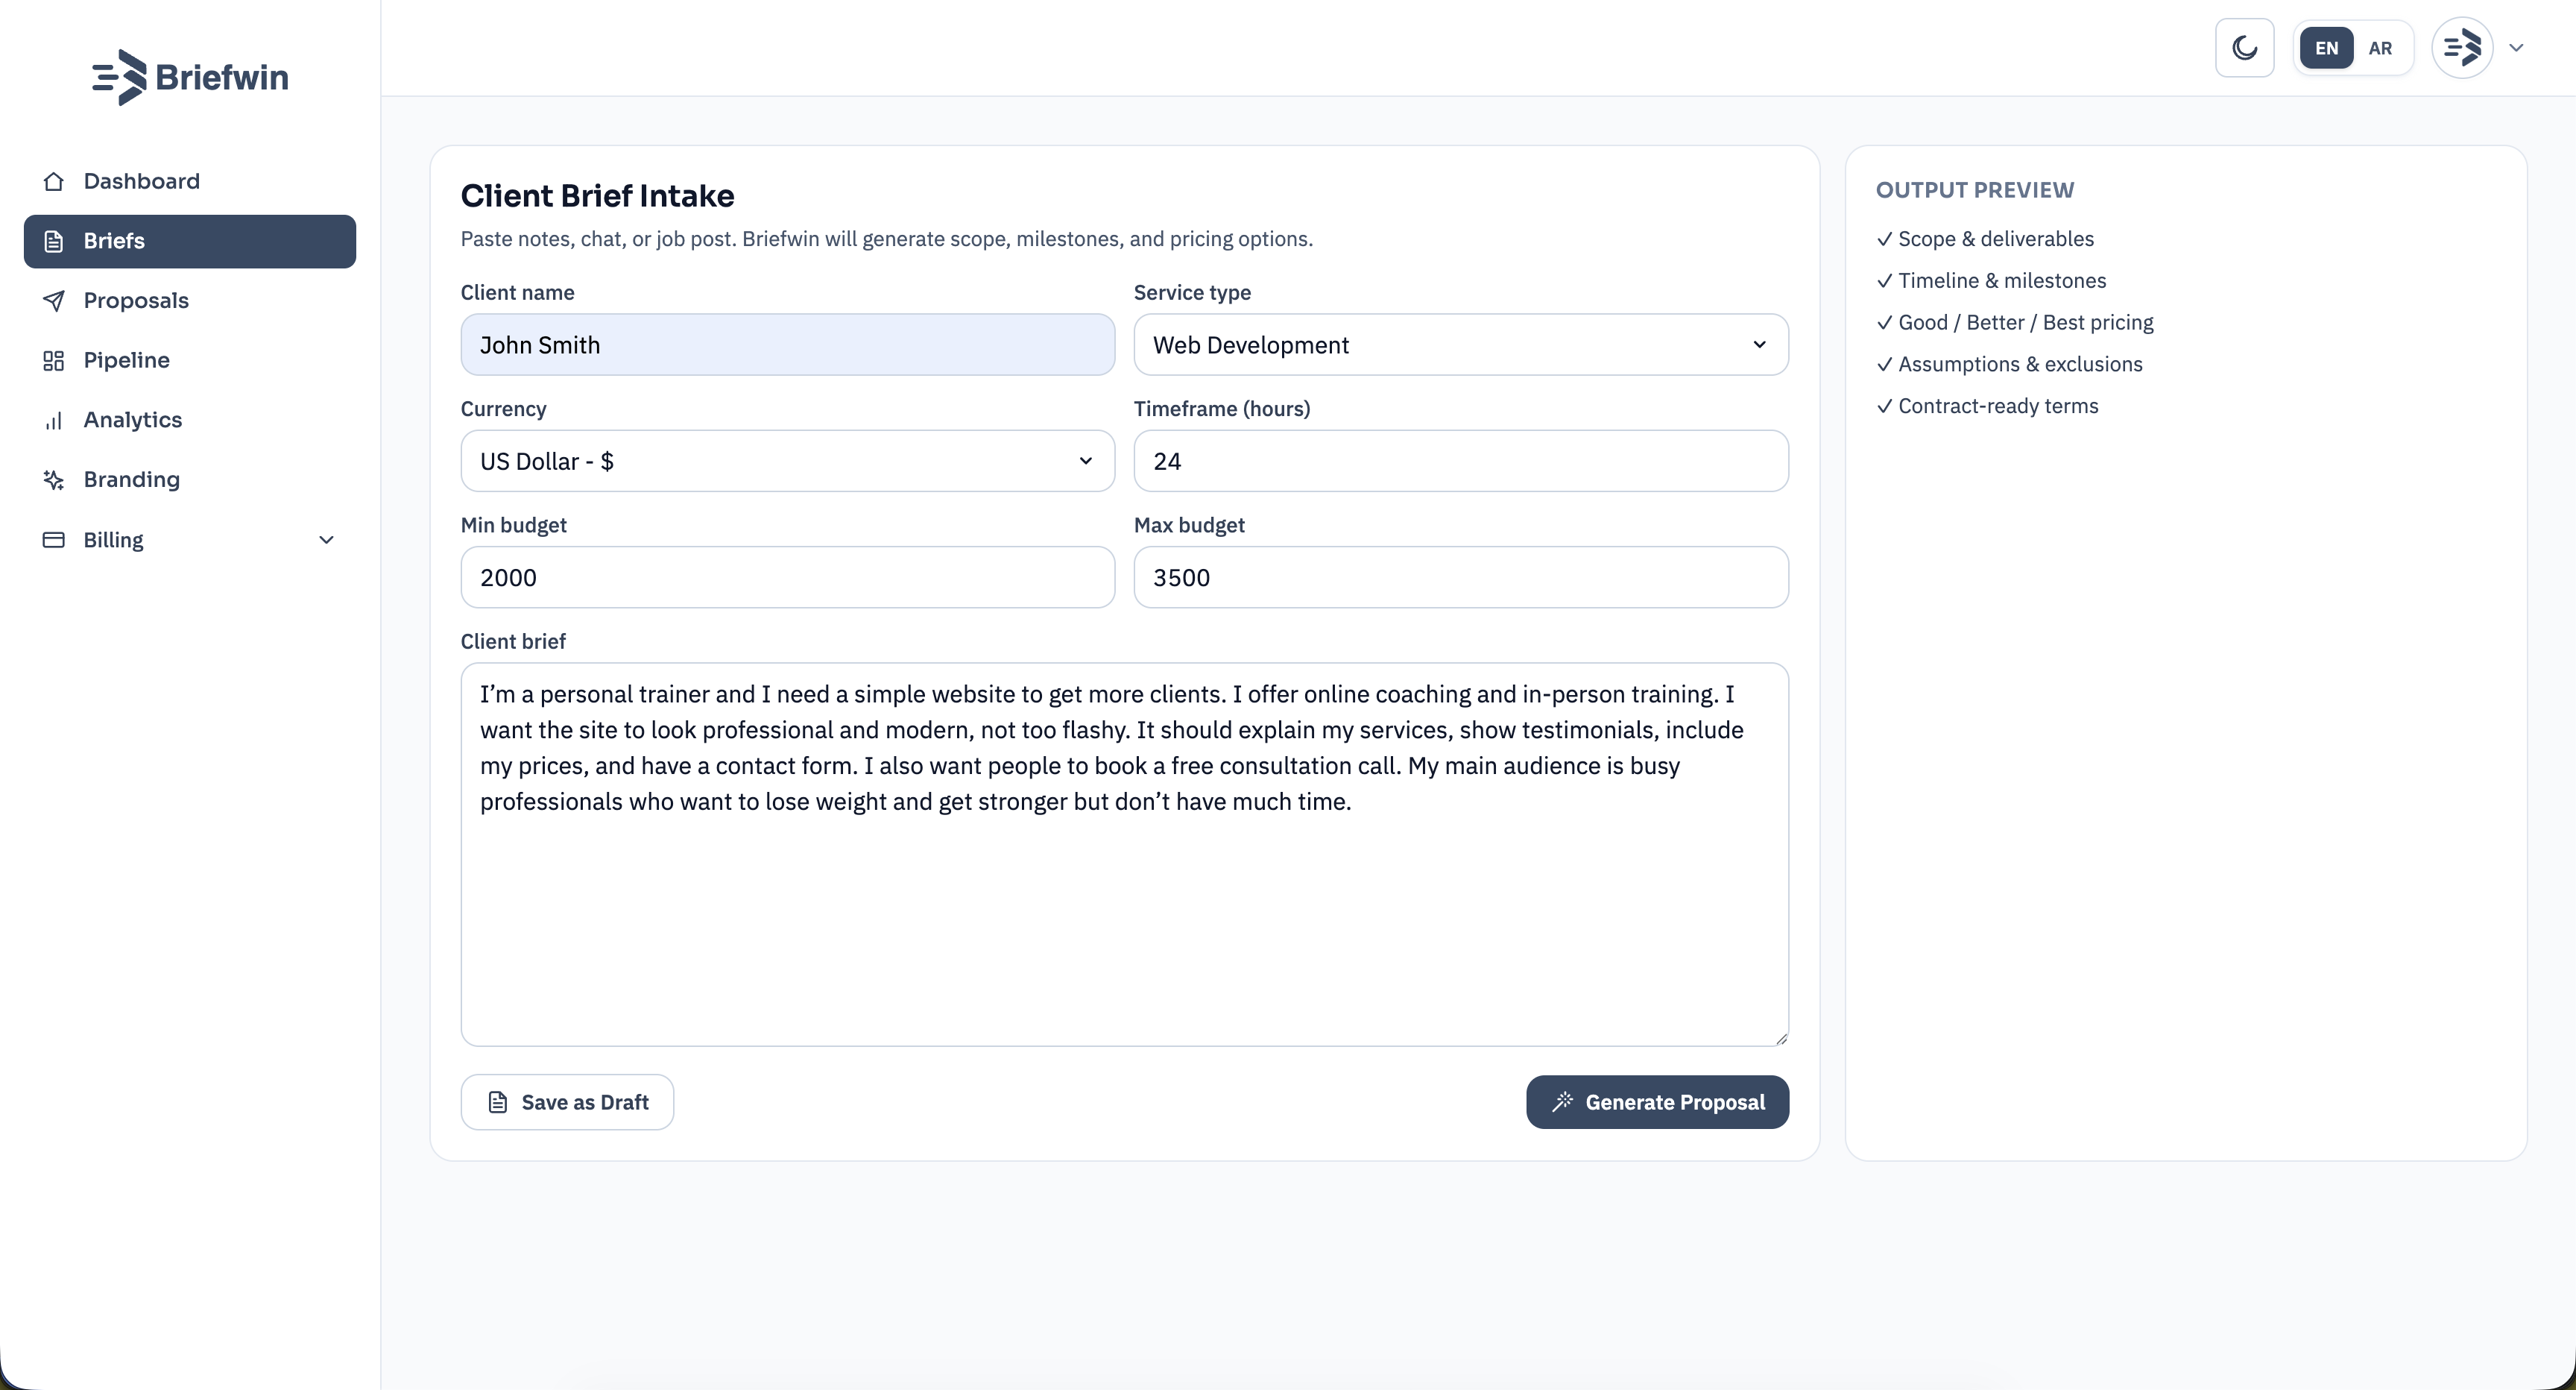2576x1390 pixels.
Task: Select the Billing menu item
Action: click(x=190, y=539)
